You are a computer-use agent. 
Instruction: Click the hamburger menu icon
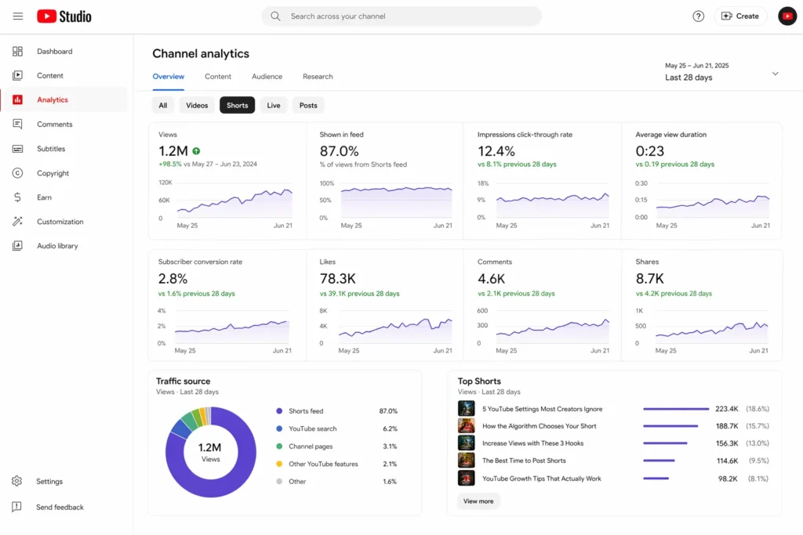point(17,16)
